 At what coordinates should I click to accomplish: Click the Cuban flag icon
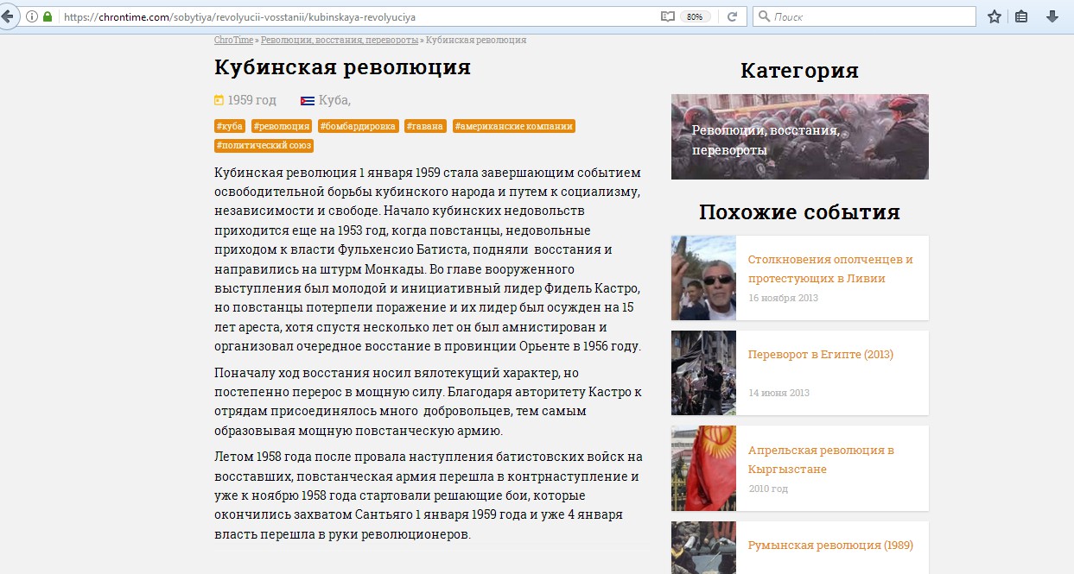(308, 101)
